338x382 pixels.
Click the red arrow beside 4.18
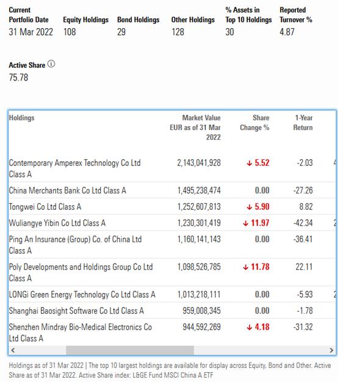pyautogui.click(x=250, y=327)
